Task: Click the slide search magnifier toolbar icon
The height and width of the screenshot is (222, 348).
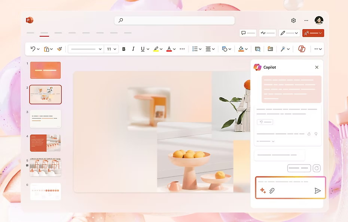Action: click(257, 49)
